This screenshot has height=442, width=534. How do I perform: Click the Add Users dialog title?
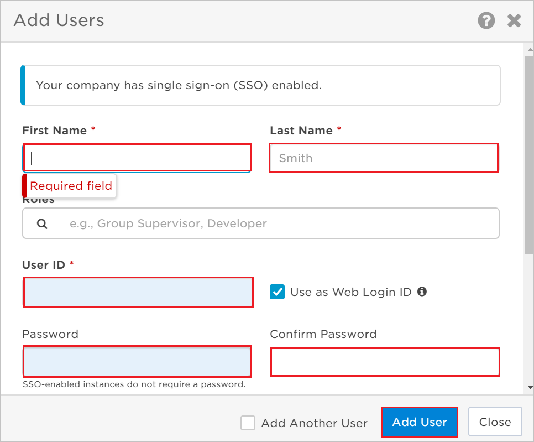pyautogui.click(x=59, y=20)
